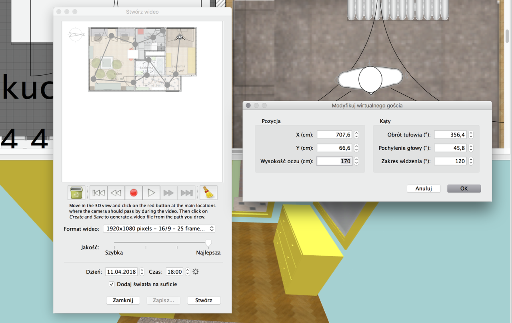Open the Format wideo dropdown
The width and height of the screenshot is (512, 323).
pos(159,229)
